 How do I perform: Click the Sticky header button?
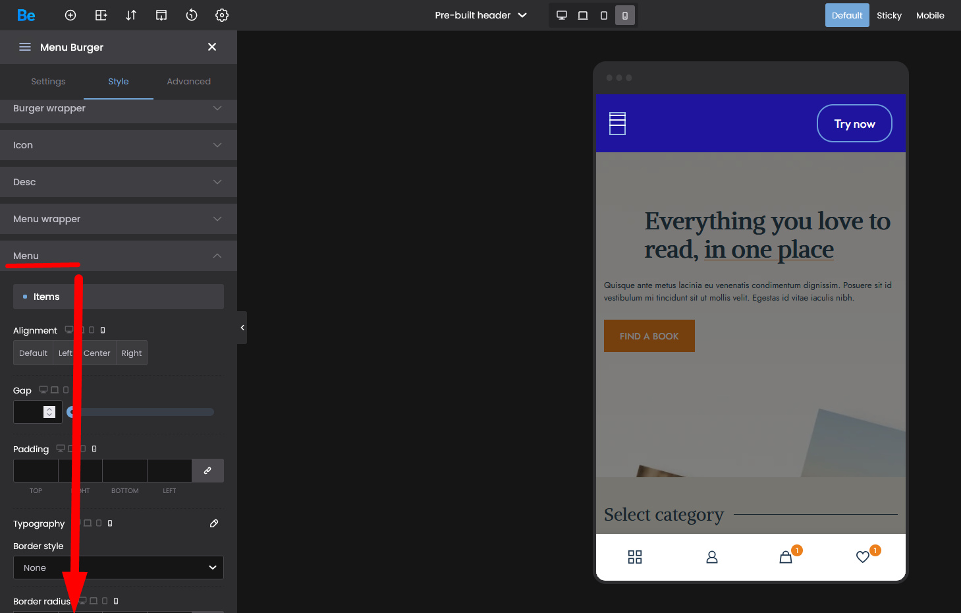(x=889, y=15)
